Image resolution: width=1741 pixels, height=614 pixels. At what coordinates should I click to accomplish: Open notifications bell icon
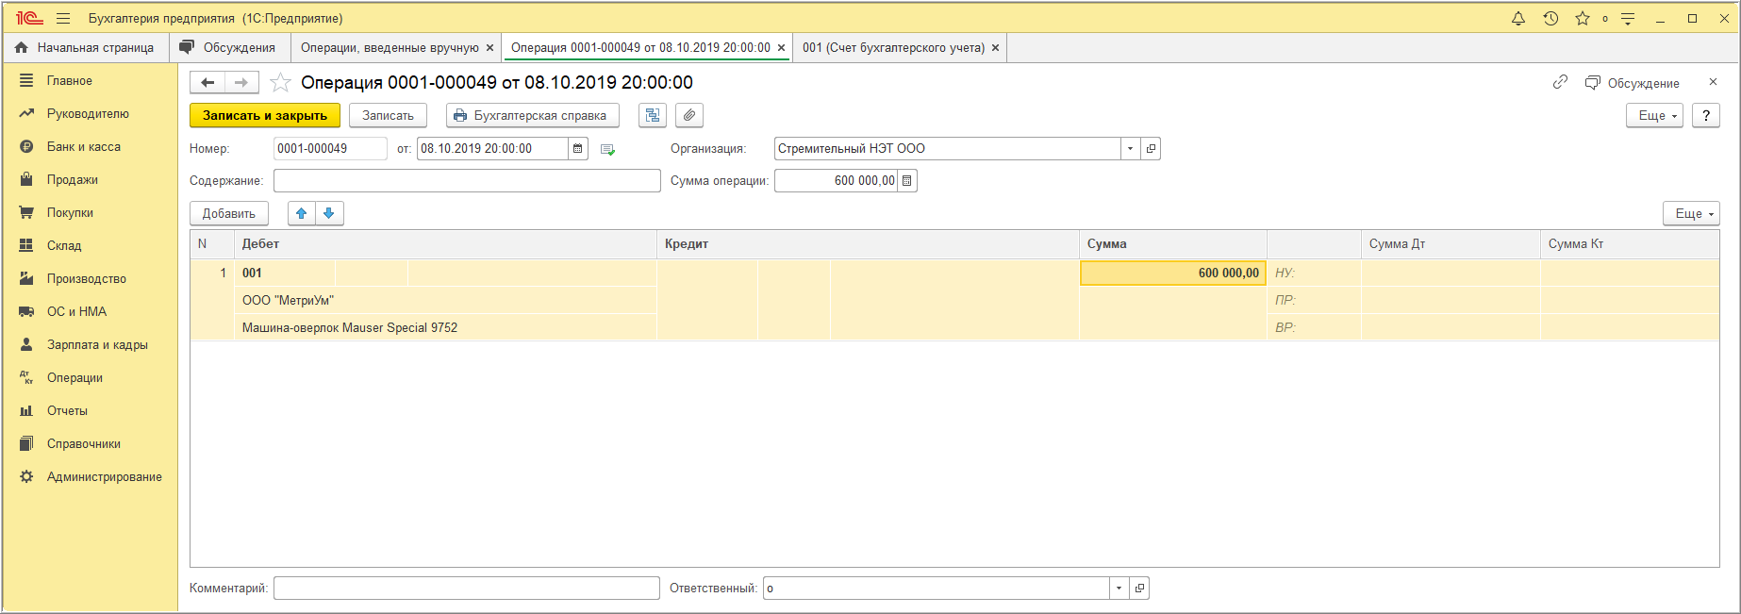(x=1518, y=18)
